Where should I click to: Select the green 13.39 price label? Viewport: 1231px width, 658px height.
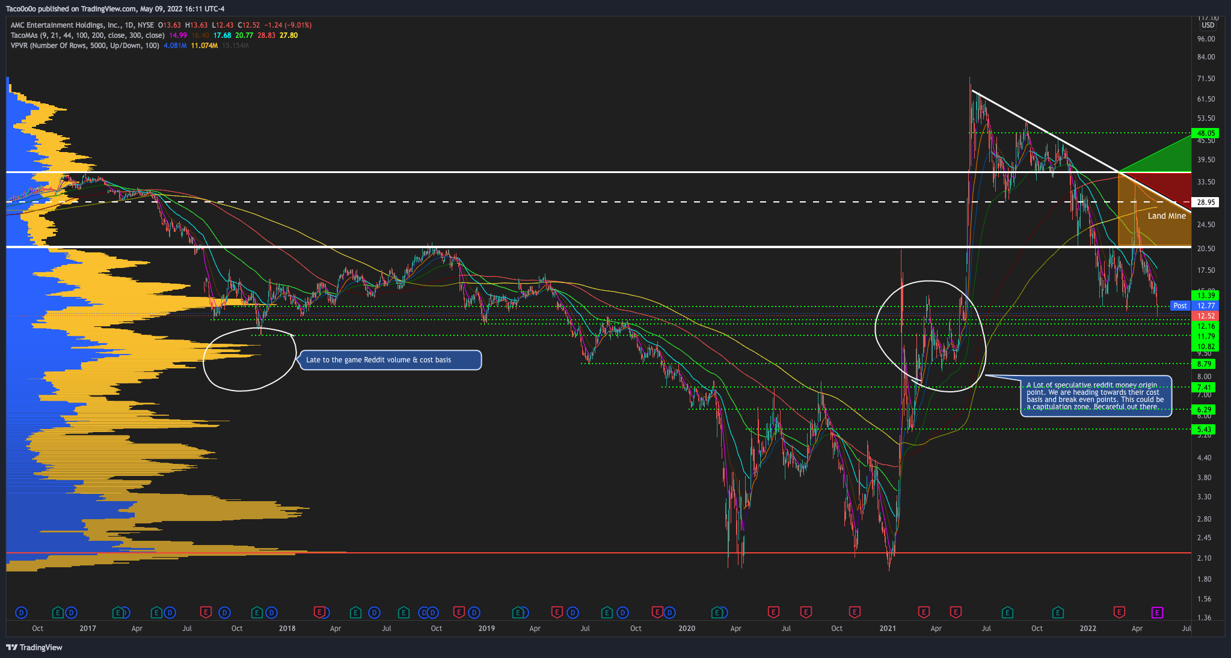click(x=1206, y=296)
